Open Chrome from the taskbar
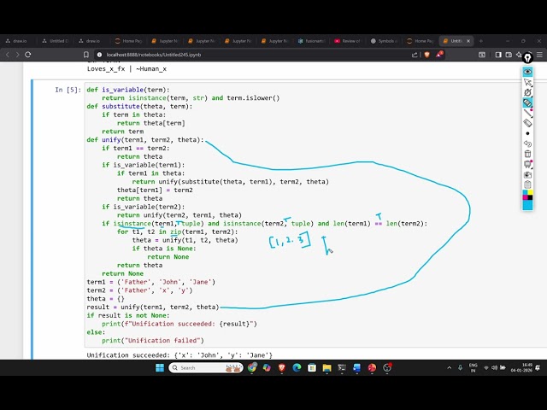Screen dimensions: 547x410 coord(252,368)
